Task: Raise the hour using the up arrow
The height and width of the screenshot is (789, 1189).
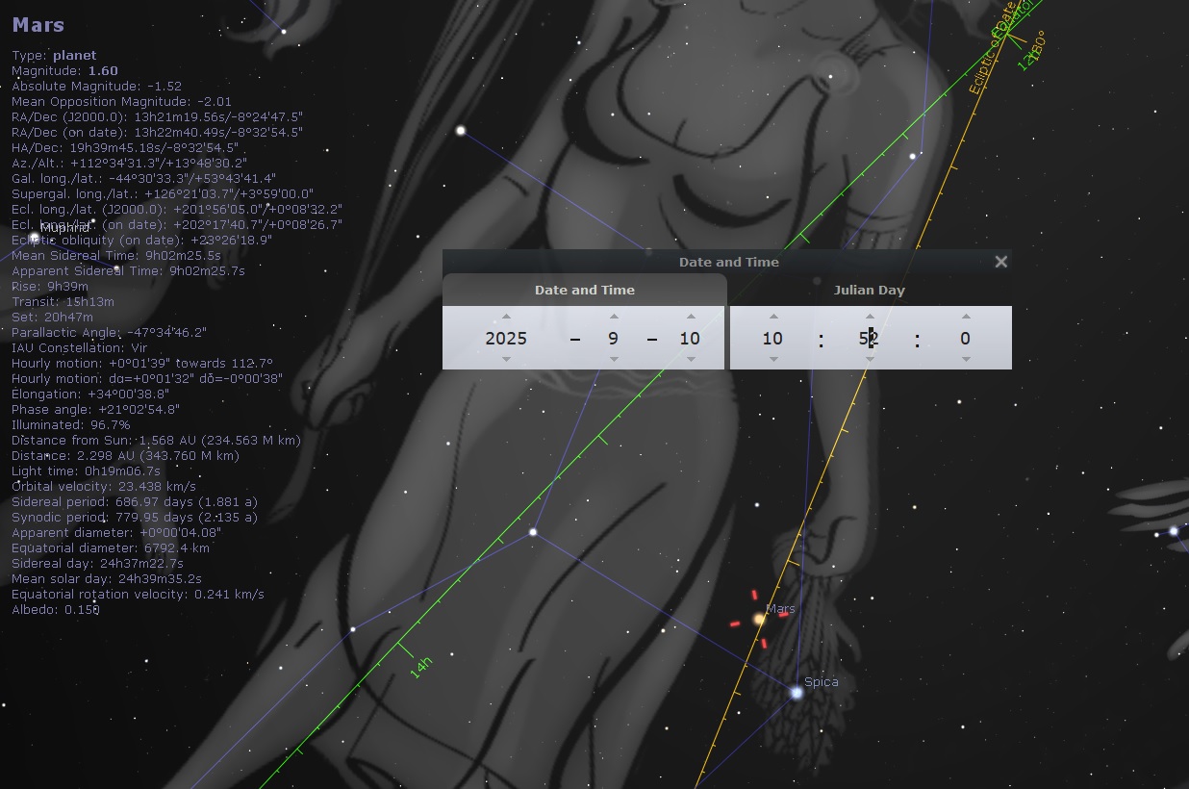Action: click(772, 317)
